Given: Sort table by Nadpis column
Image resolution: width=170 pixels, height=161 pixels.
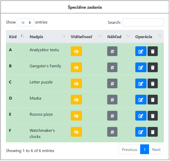Looking at the screenshot, I should [47, 37].
